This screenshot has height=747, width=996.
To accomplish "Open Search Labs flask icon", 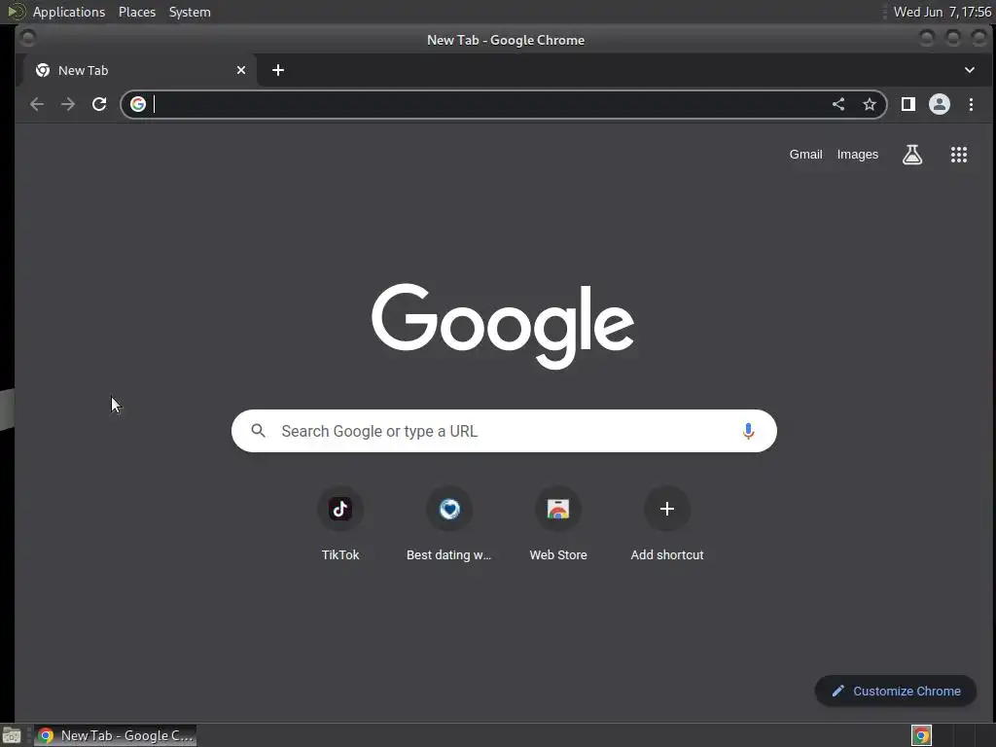I will pos(912,155).
